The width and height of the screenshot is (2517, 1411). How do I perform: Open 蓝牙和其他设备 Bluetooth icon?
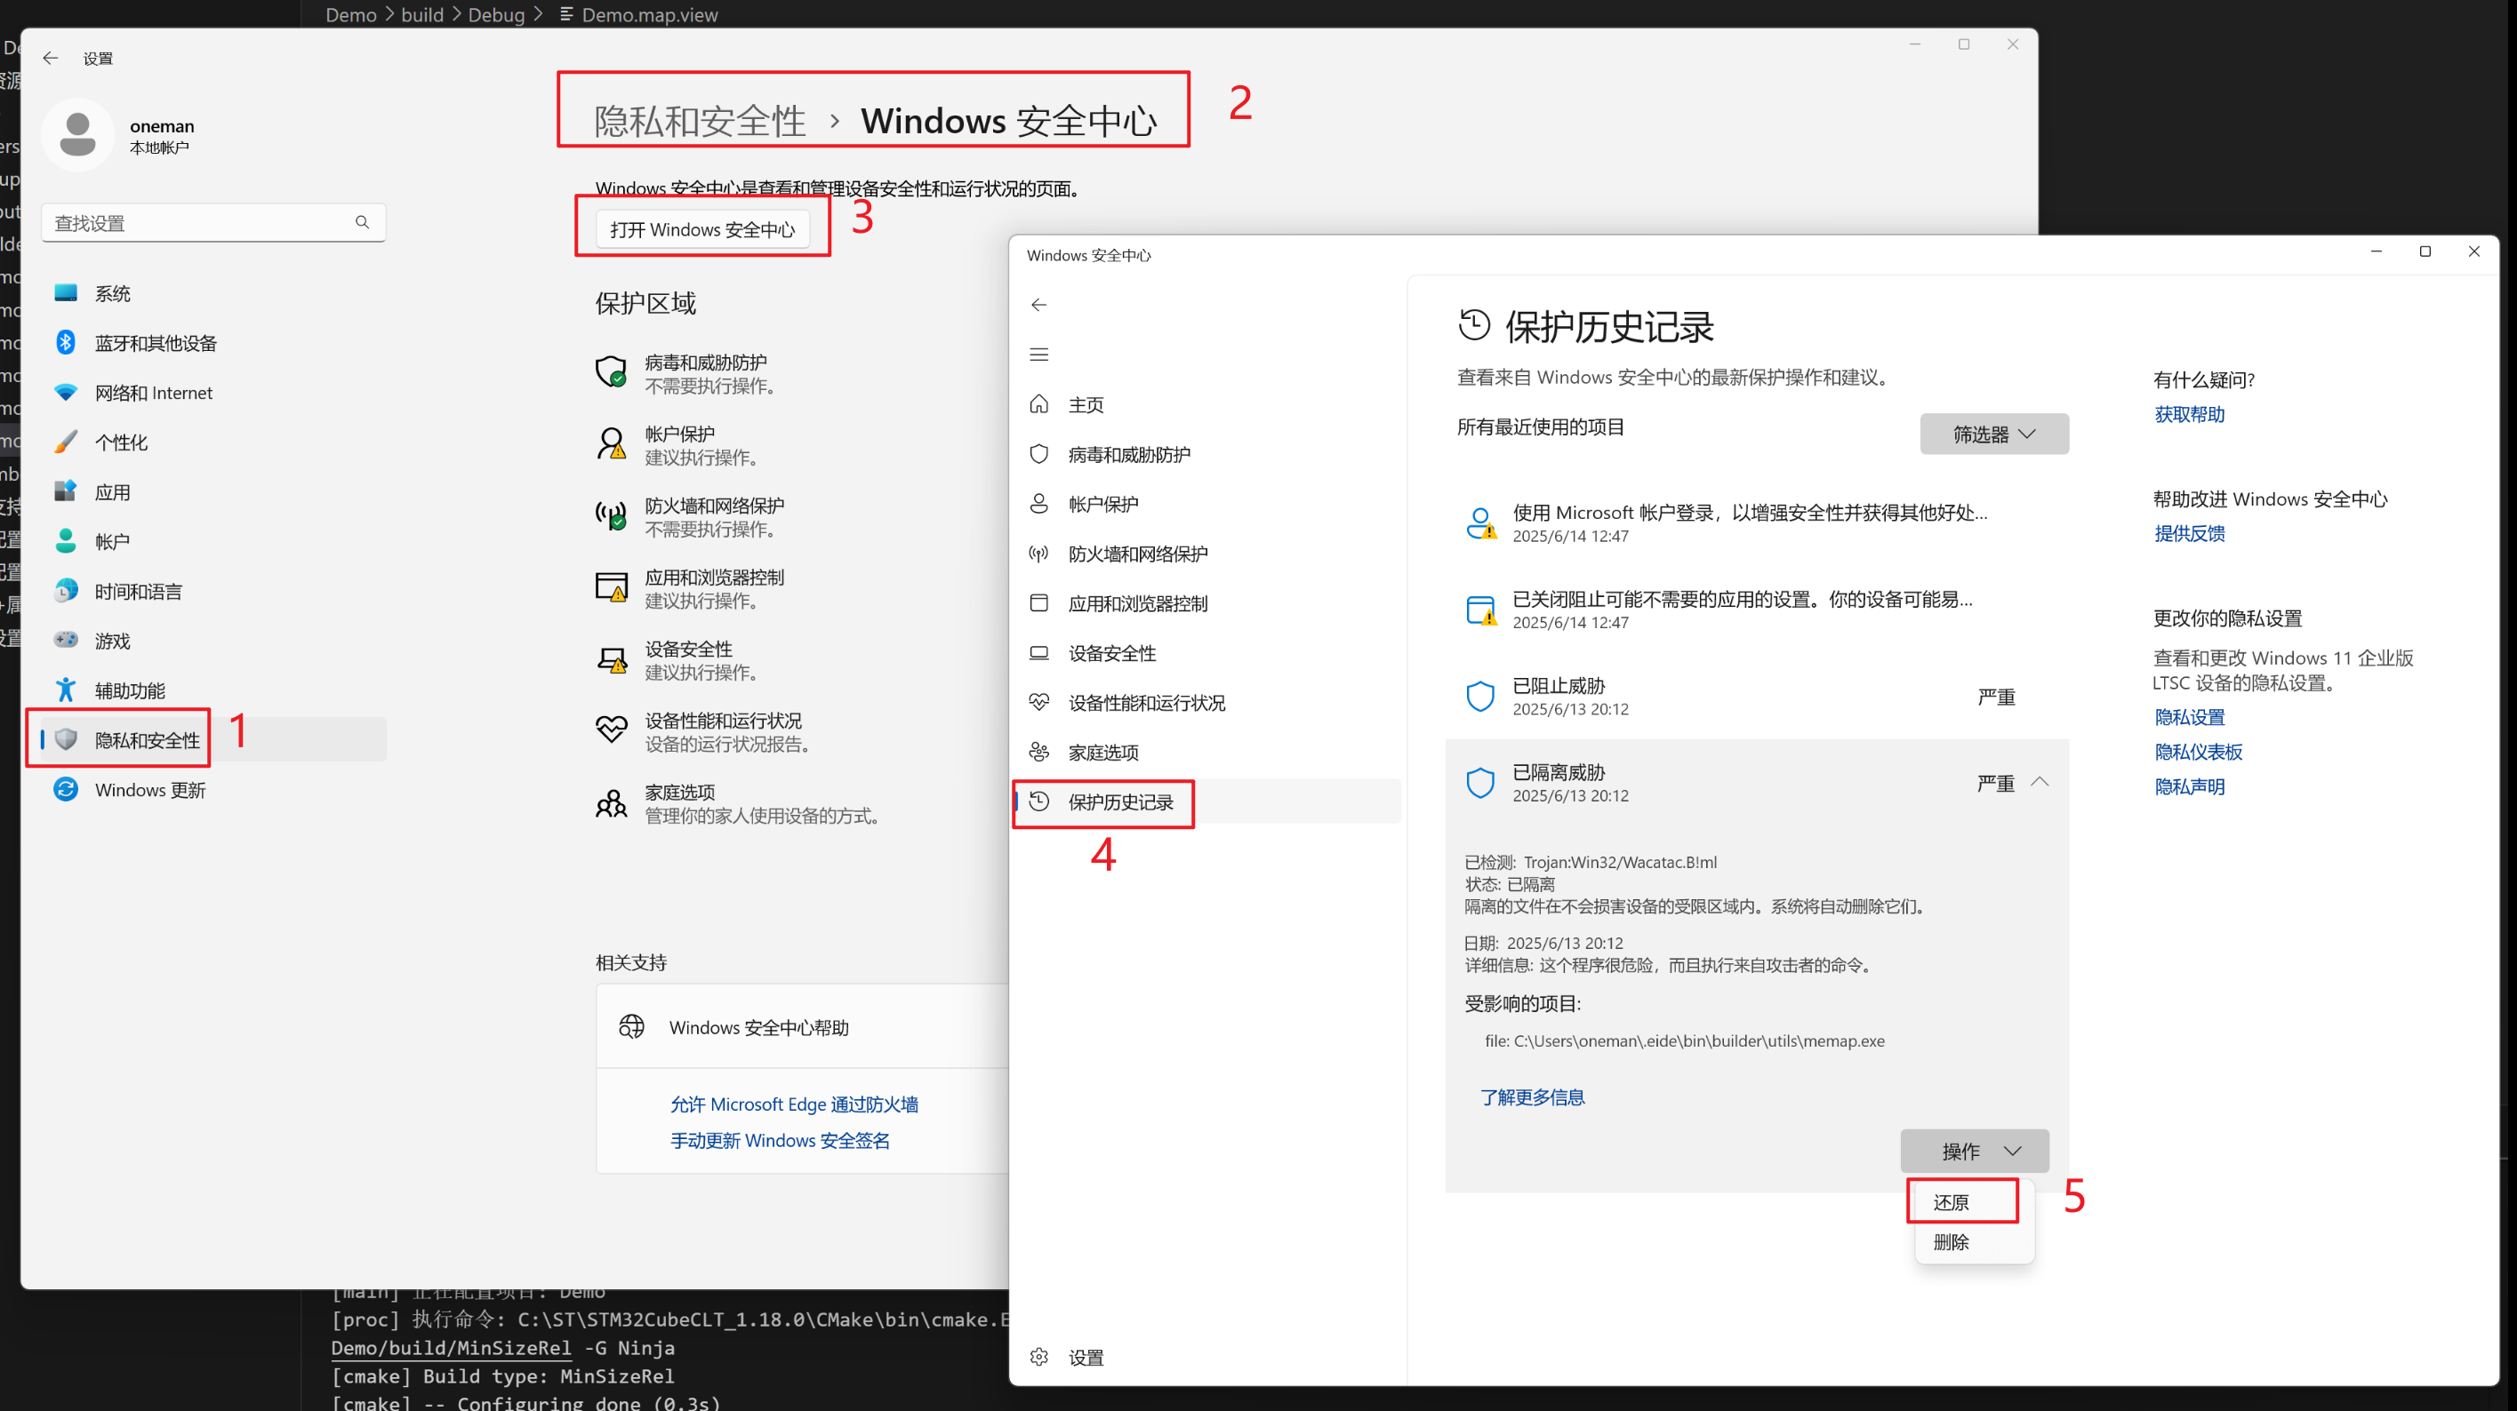click(x=66, y=343)
